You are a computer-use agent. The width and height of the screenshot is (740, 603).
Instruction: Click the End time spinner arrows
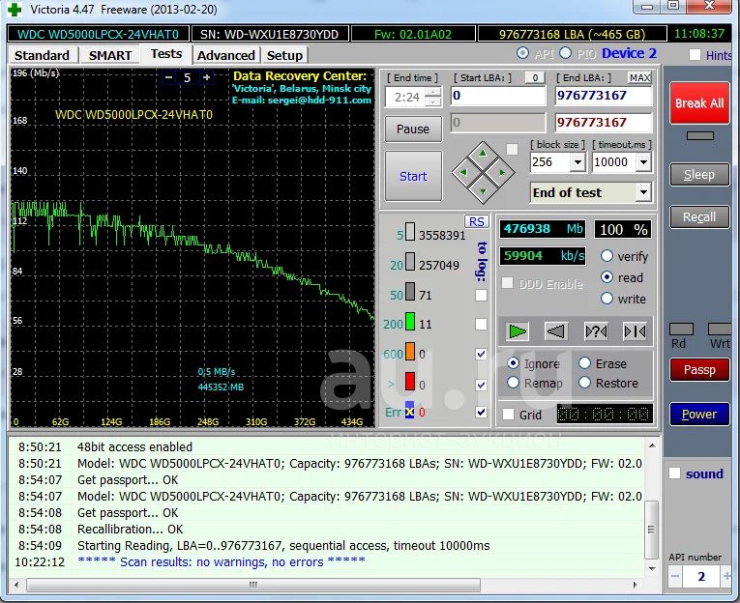tap(432, 97)
